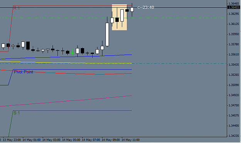Click the 14 May 07:00 time label
241x143 pixels.
click(91, 140)
